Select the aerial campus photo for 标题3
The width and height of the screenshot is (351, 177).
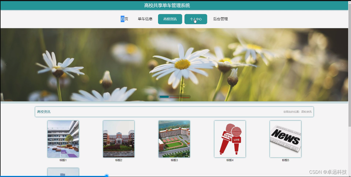[174, 139]
